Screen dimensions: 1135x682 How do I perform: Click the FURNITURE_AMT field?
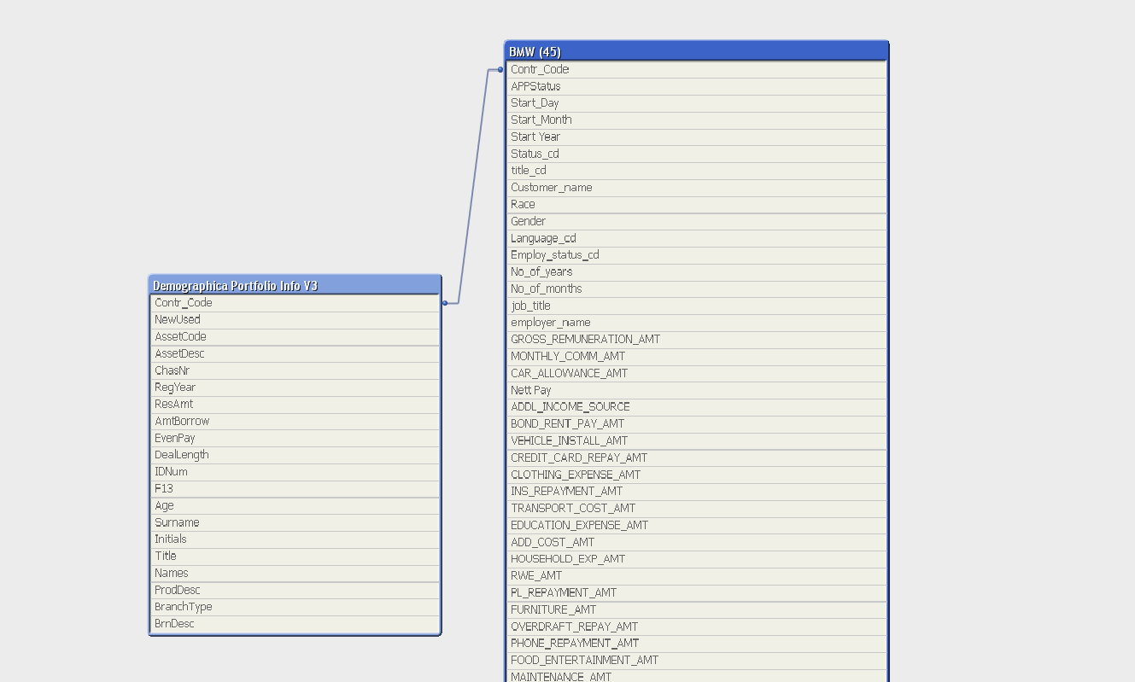coord(697,610)
